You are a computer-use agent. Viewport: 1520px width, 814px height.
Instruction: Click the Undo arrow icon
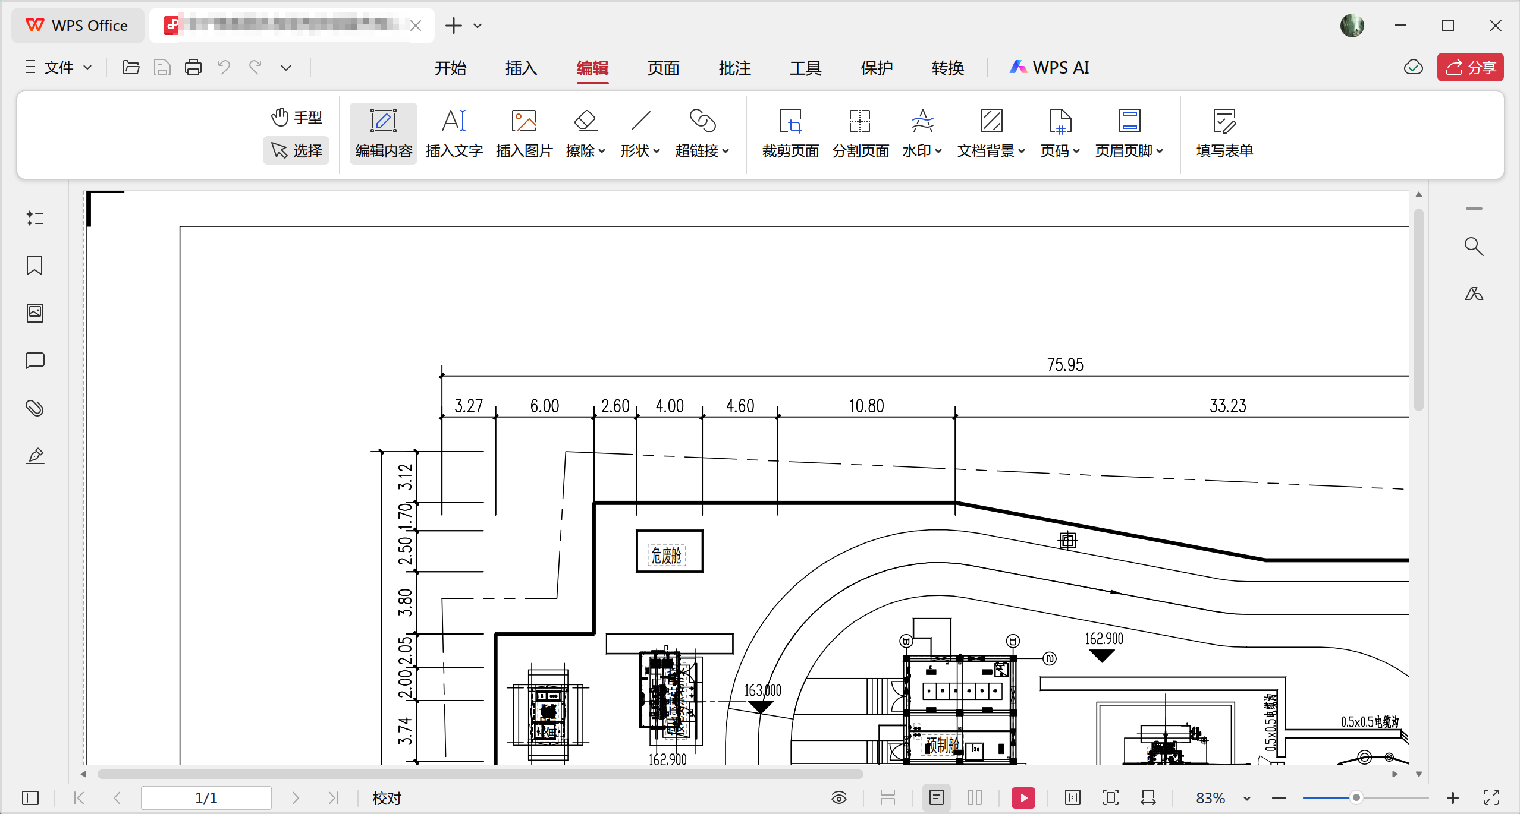pos(224,67)
